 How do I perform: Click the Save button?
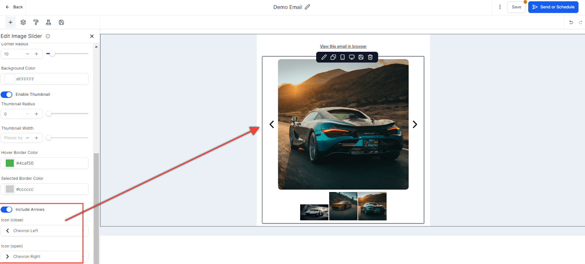point(516,7)
